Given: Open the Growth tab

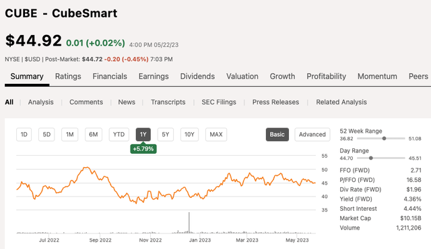Looking at the screenshot, I should (x=282, y=77).
